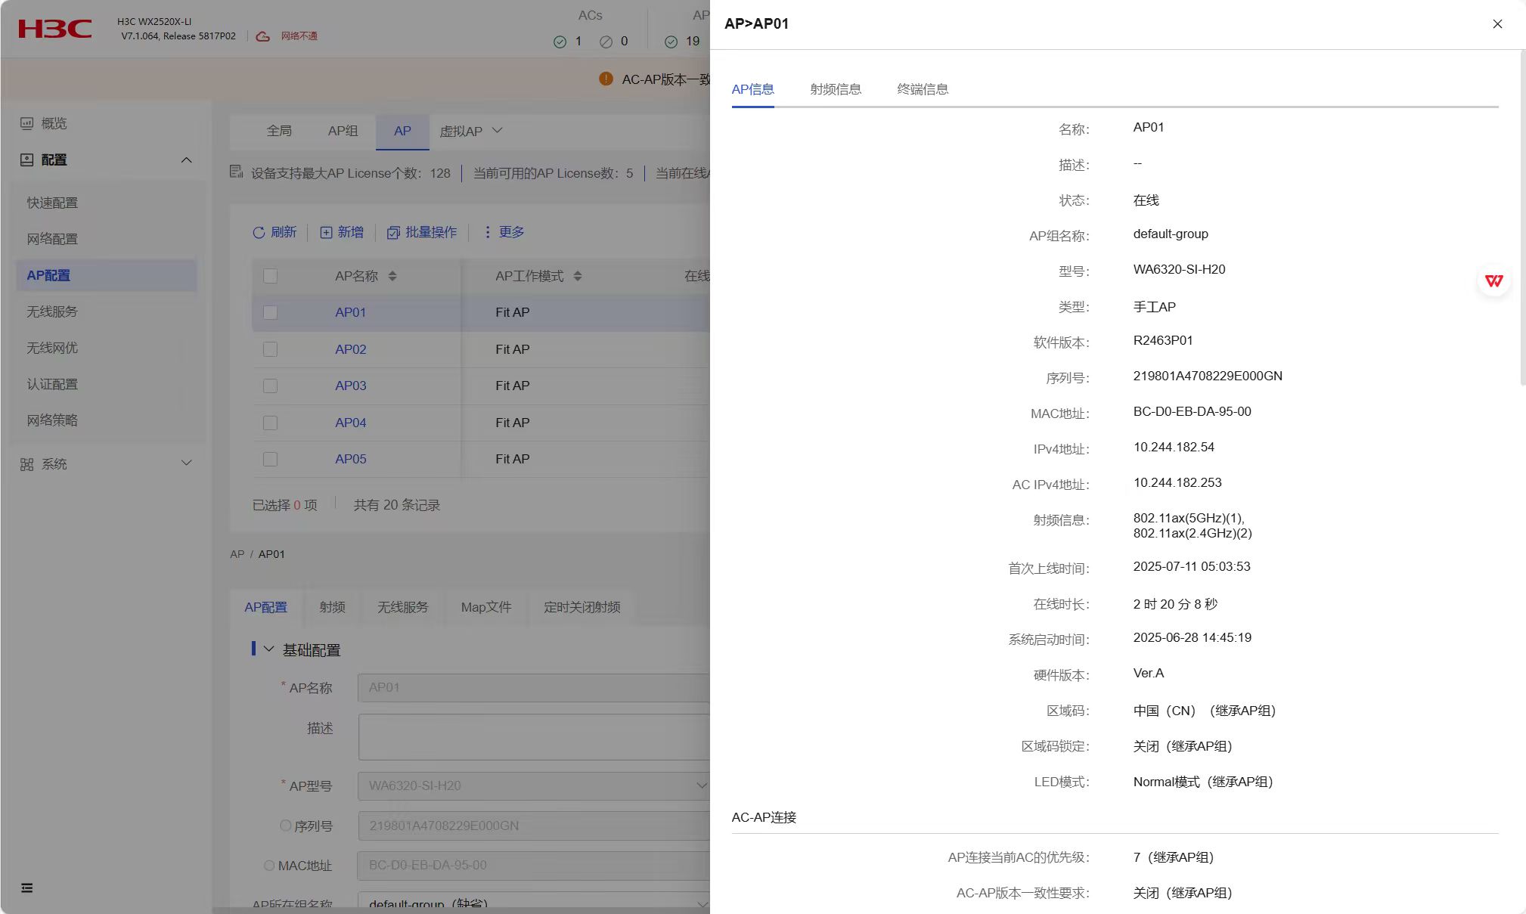The image size is (1526, 914).
Task: Check the box for AP03 row
Action: pyautogui.click(x=270, y=386)
